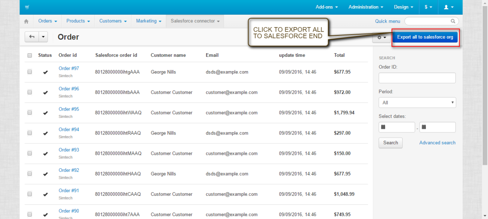Open the Period select dropdown
488x219 pixels.
[x=417, y=103]
